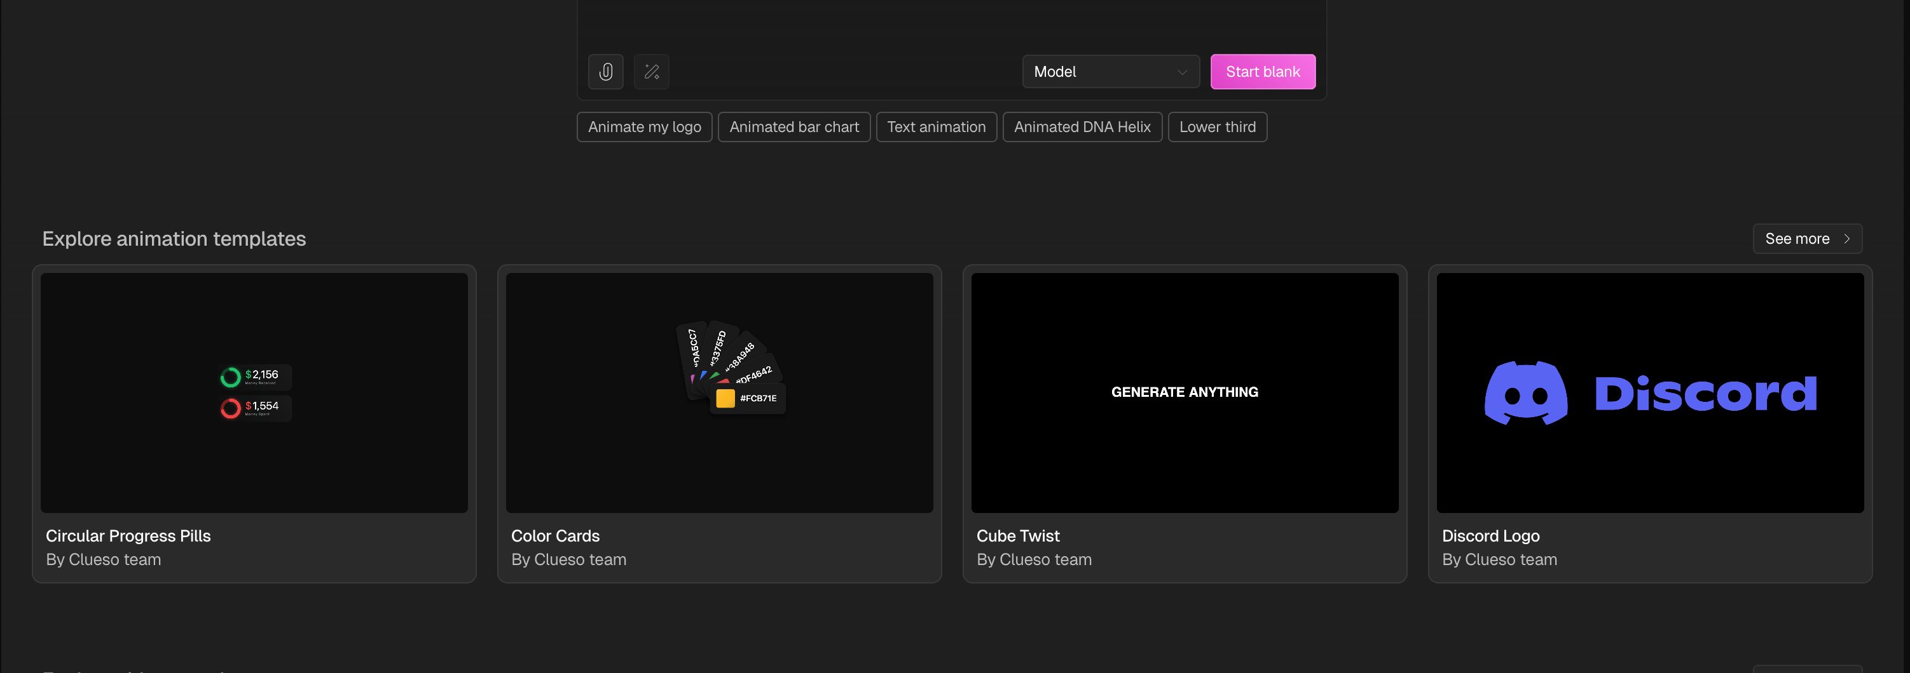Choose the Animated bar chart suggestion
This screenshot has width=1910, height=673.
[x=794, y=128]
